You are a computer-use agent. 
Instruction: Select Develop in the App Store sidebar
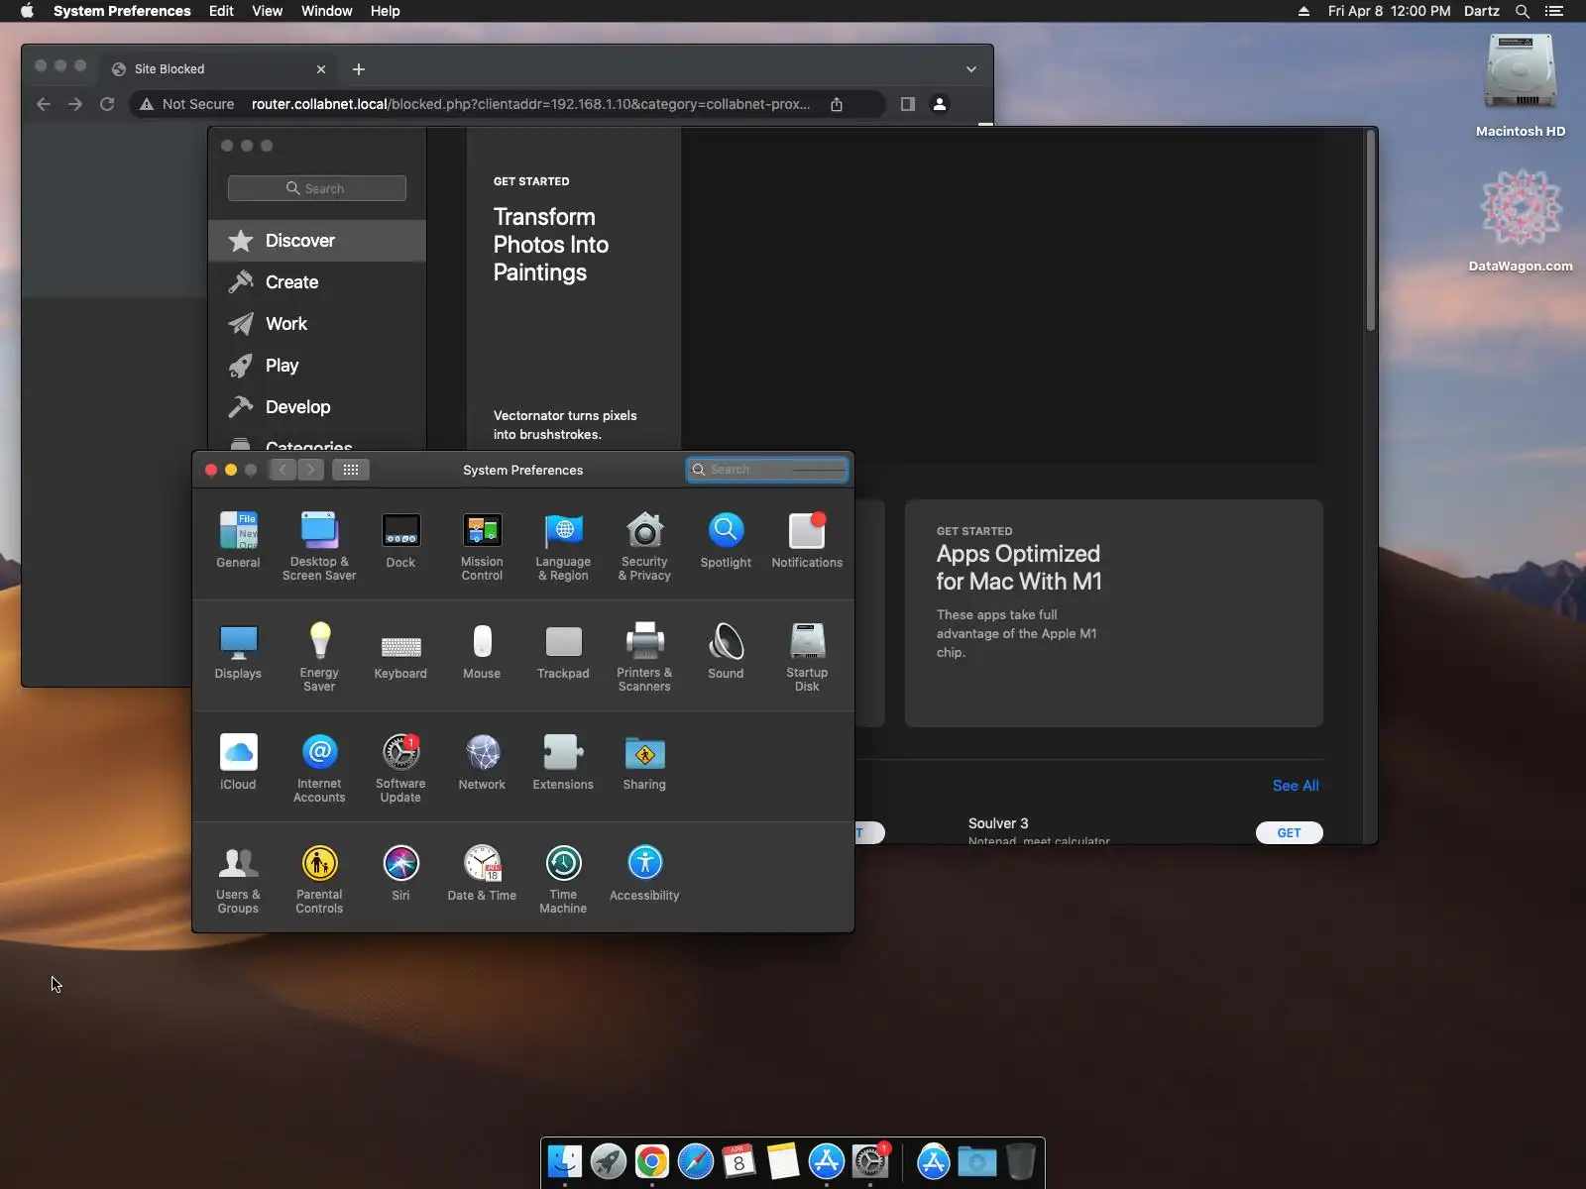click(x=317, y=407)
